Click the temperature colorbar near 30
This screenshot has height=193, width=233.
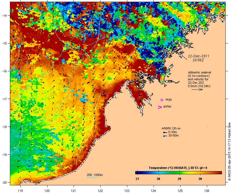200,173
